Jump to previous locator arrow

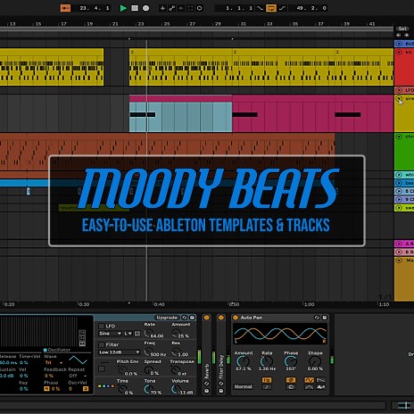[399, 35]
